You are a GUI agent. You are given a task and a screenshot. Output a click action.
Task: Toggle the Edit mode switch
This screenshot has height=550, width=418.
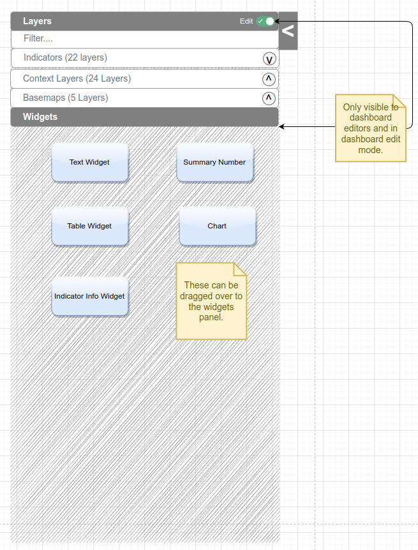click(265, 22)
